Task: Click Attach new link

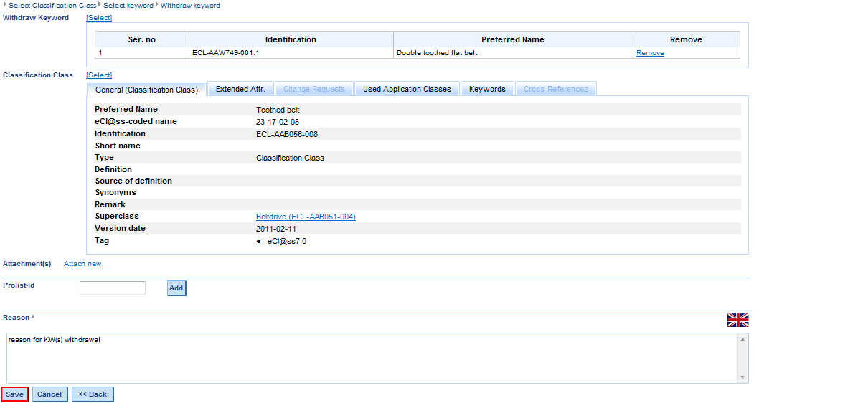Action: click(x=82, y=264)
